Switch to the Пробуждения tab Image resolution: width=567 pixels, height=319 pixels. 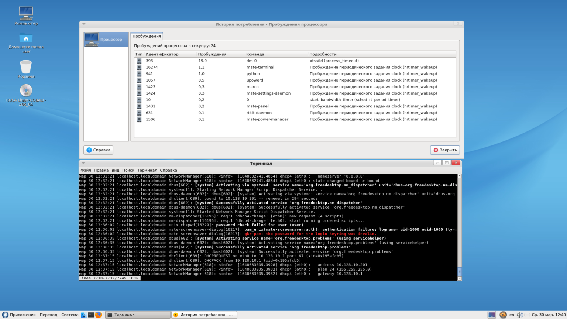point(147,36)
